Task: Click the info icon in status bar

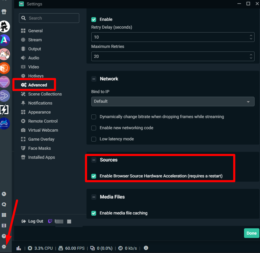Action: [146, 248]
